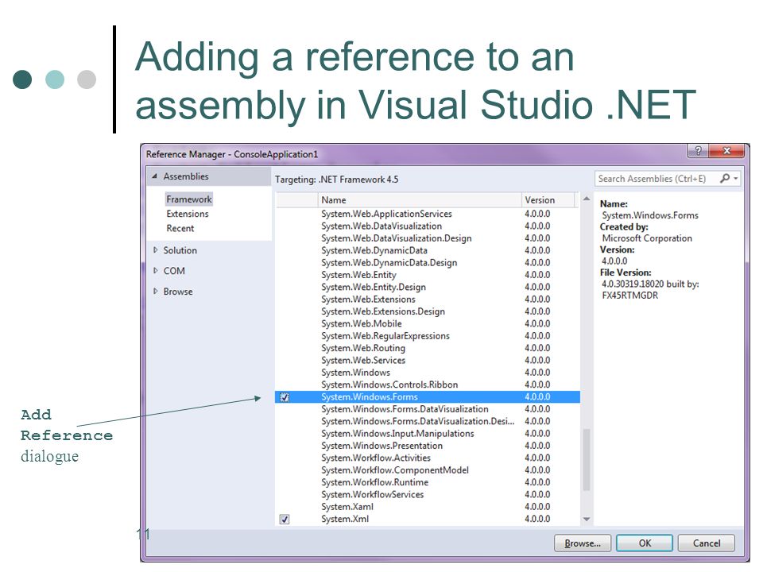The image size is (763, 572).
Task: Select Extensions under Assemblies
Action: coord(188,214)
